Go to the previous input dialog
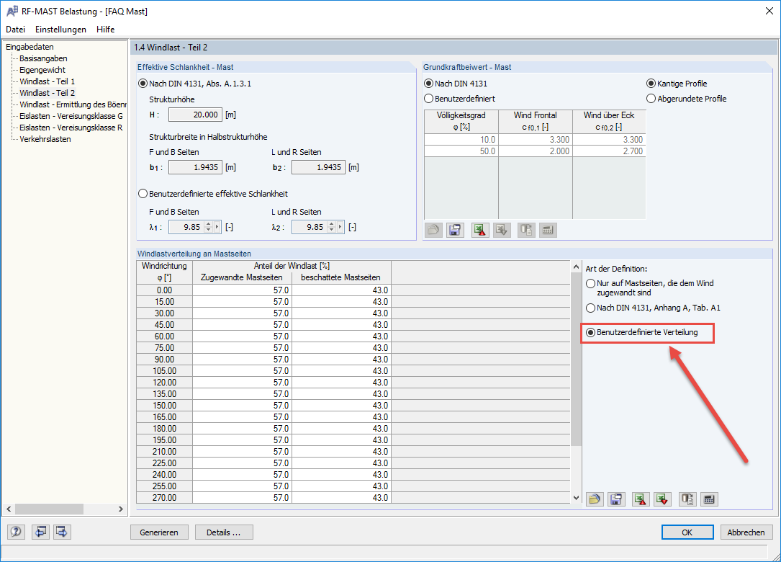 [x=40, y=532]
